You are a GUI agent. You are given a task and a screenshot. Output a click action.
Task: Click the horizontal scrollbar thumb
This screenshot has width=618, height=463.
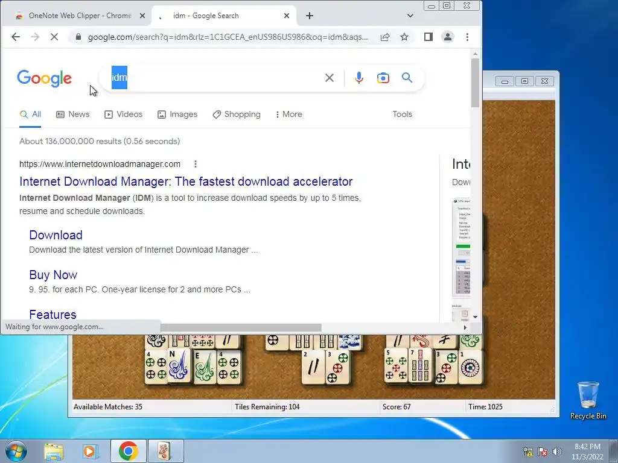241,327
